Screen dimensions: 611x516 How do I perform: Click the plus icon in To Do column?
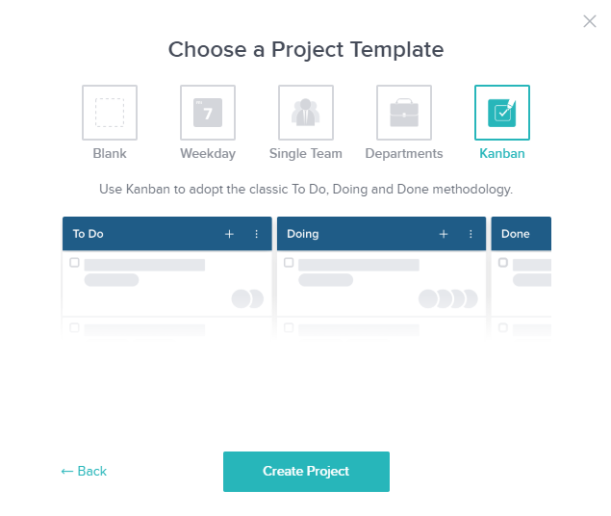(229, 234)
